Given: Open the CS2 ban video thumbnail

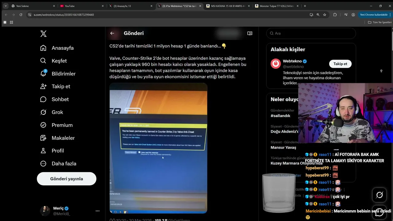Looking at the screenshot, I should point(158,148).
